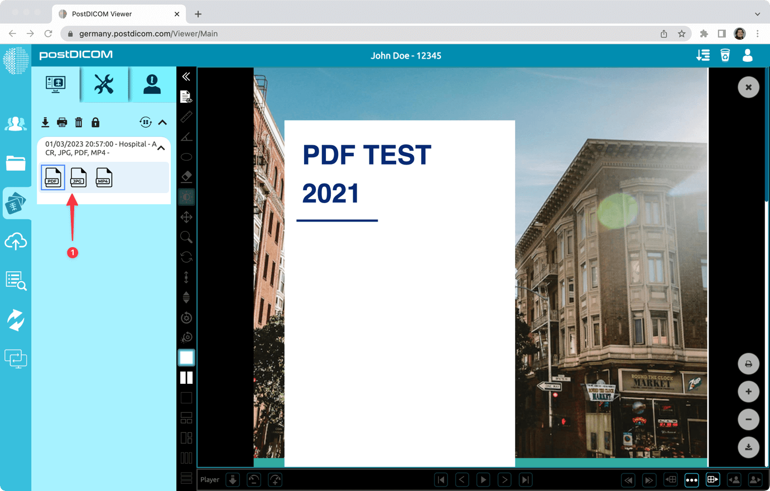The height and width of the screenshot is (491, 770).
Task: Select the angle measurement tool
Action: click(x=186, y=137)
